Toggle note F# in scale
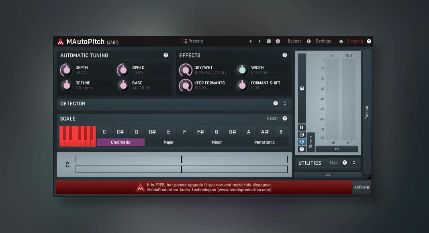This screenshot has width=429, height=233. click(200, 131)
